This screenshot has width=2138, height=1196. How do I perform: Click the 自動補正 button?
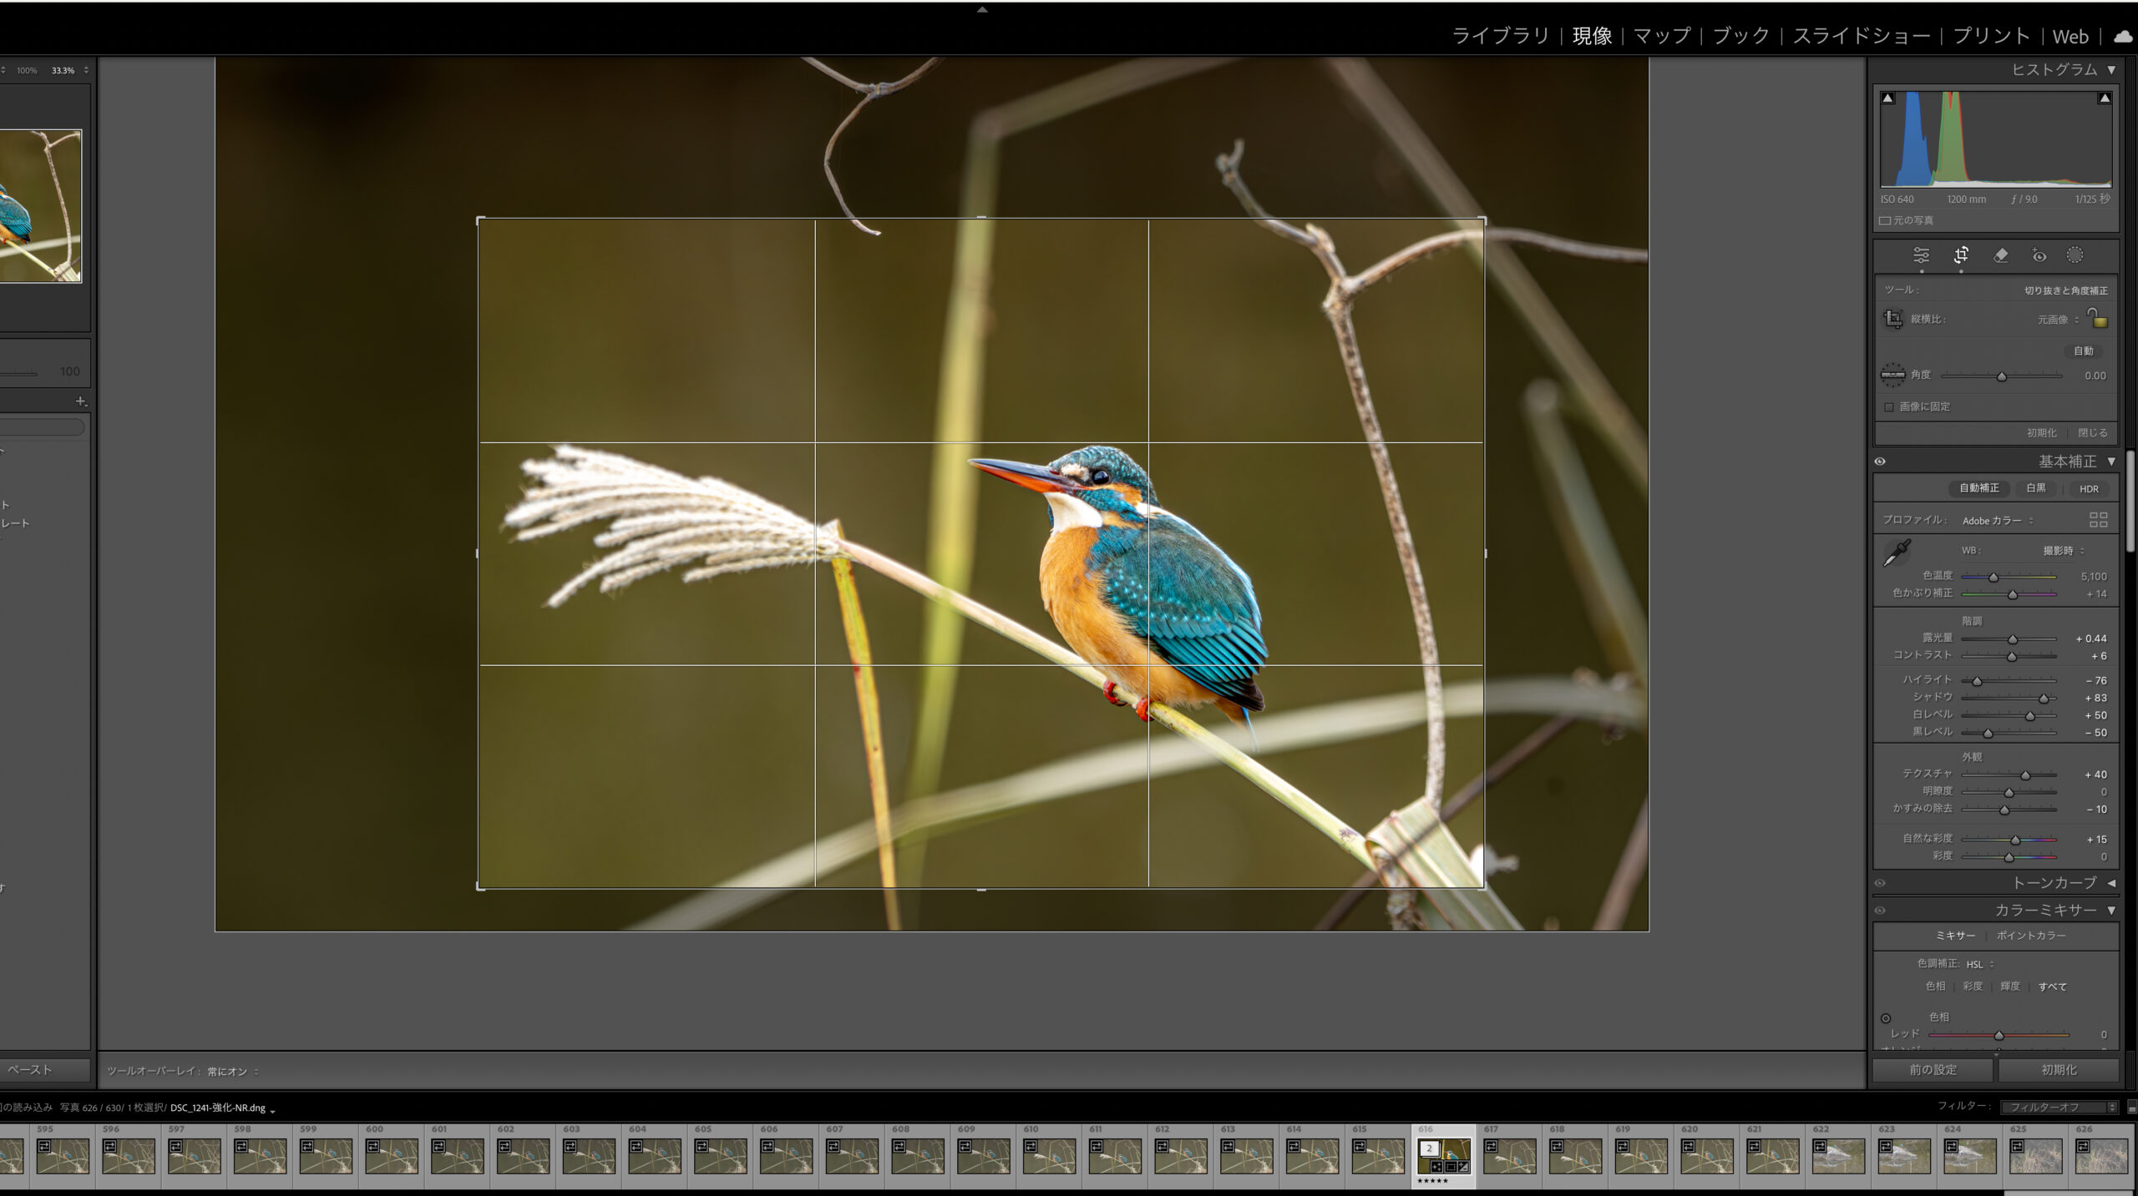click(x=1979, y=488)
